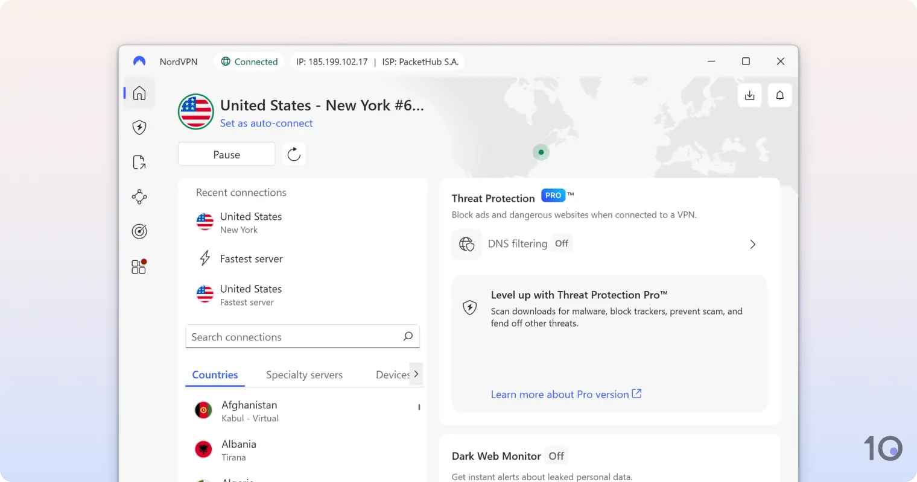This screenshot has height=482, width=917.
Task: Open Extras via grid icon with red dot
Action: 138,266
